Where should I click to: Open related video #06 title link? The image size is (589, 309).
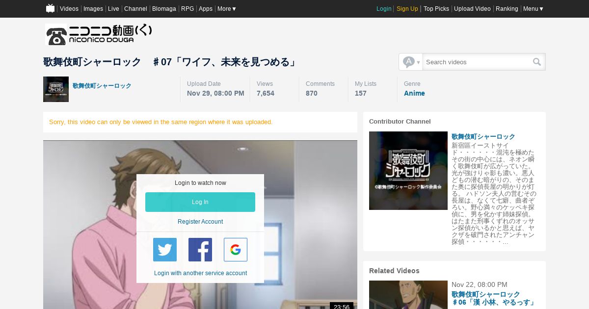coord(493,299)
